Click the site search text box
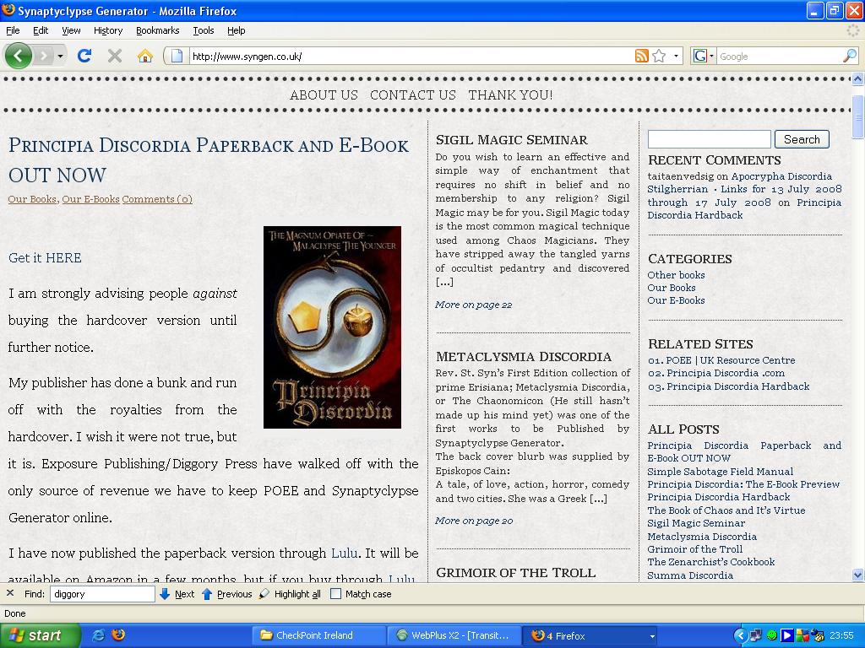Screen dimensions: 865x648 [x=709, y=139]
